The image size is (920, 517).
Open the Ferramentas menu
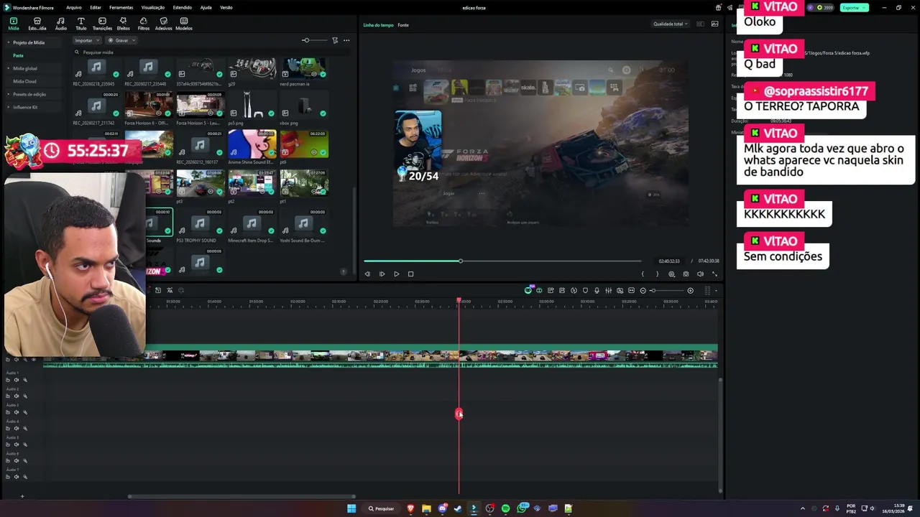click(121, 7)
